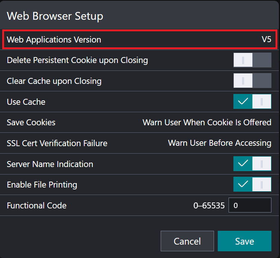
Task: Toggle Delete Persistent Cookie upon Closing switch
Action: coord(252,60)
